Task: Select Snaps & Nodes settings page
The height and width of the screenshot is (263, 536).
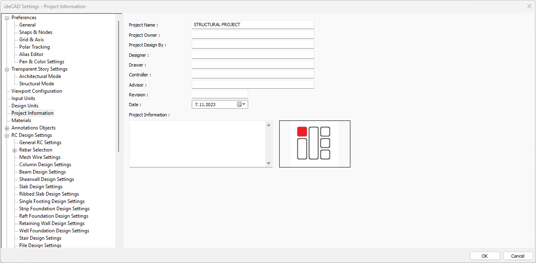Action: (35, 32)
